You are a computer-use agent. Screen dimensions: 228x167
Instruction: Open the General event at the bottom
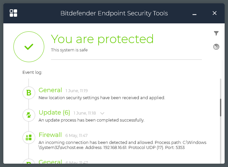click(50, 162)
